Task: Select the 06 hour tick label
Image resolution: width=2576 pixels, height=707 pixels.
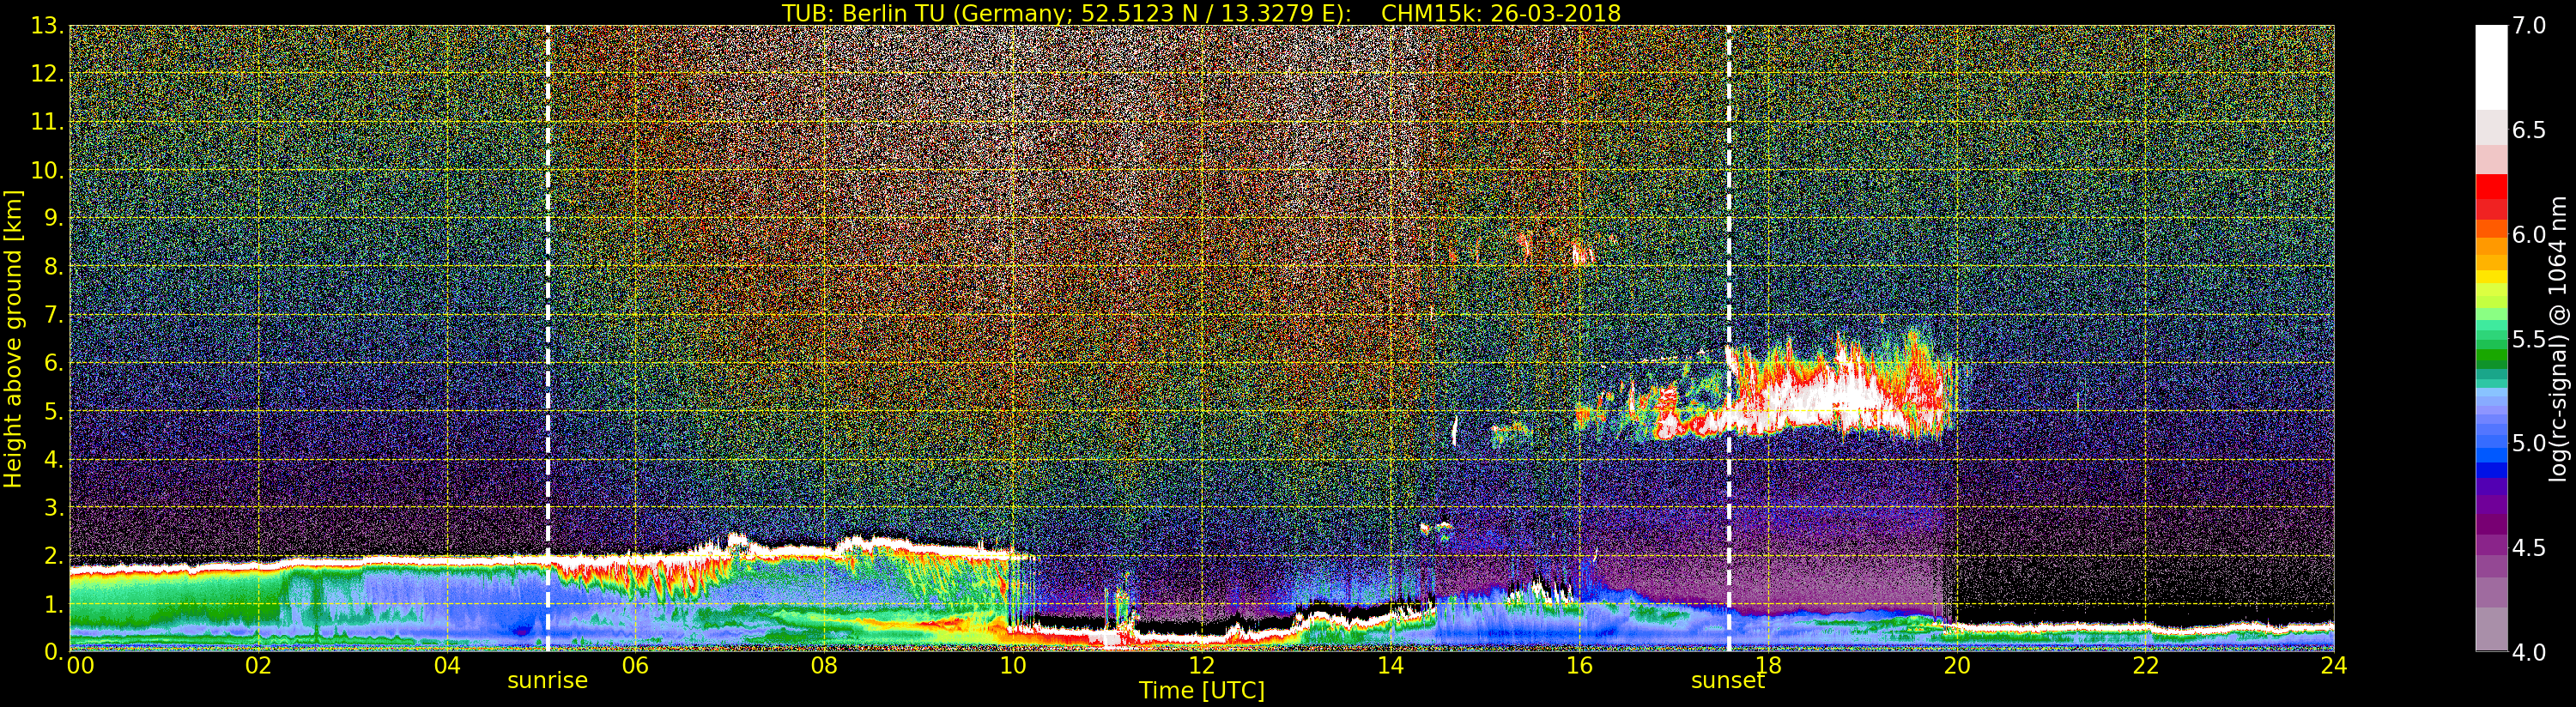Action: point(635,666)
